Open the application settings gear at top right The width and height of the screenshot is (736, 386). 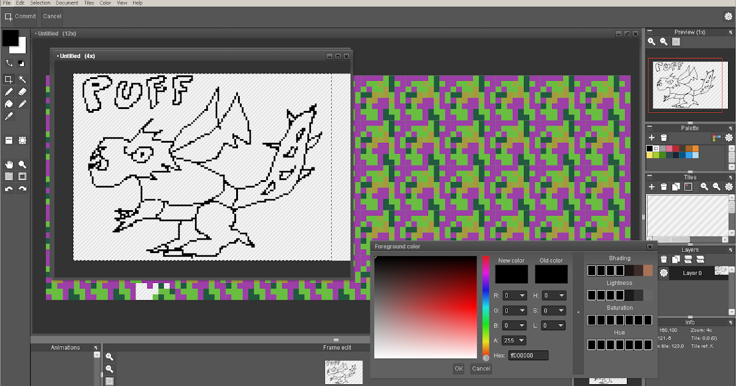click(729, 17)
